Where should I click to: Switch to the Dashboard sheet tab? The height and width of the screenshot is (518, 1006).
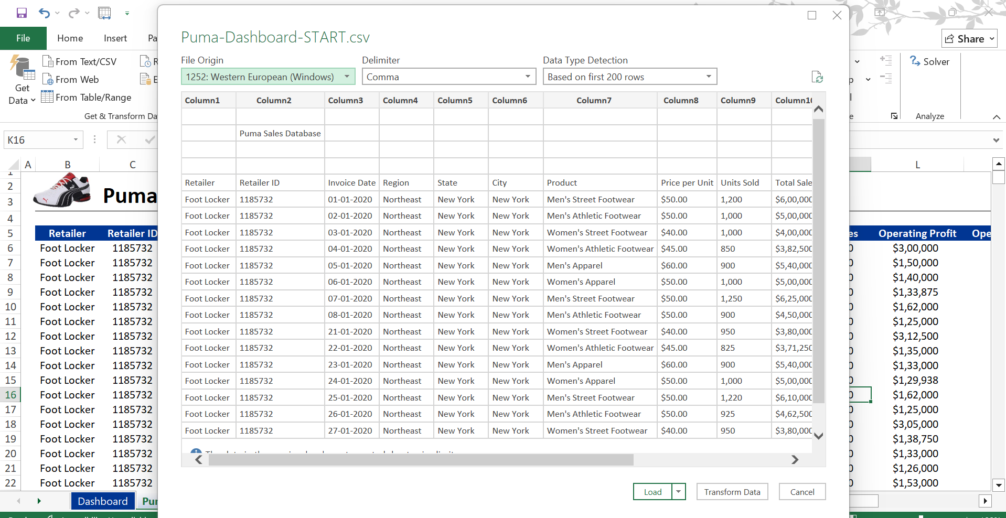[x=102, y=501]
